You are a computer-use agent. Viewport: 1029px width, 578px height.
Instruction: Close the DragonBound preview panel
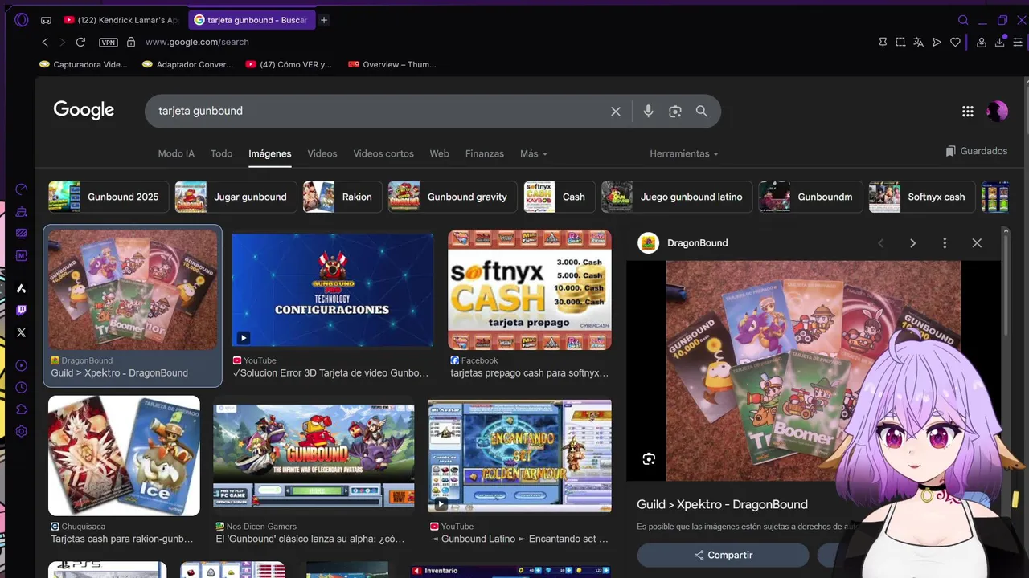[x=977, y=243]
